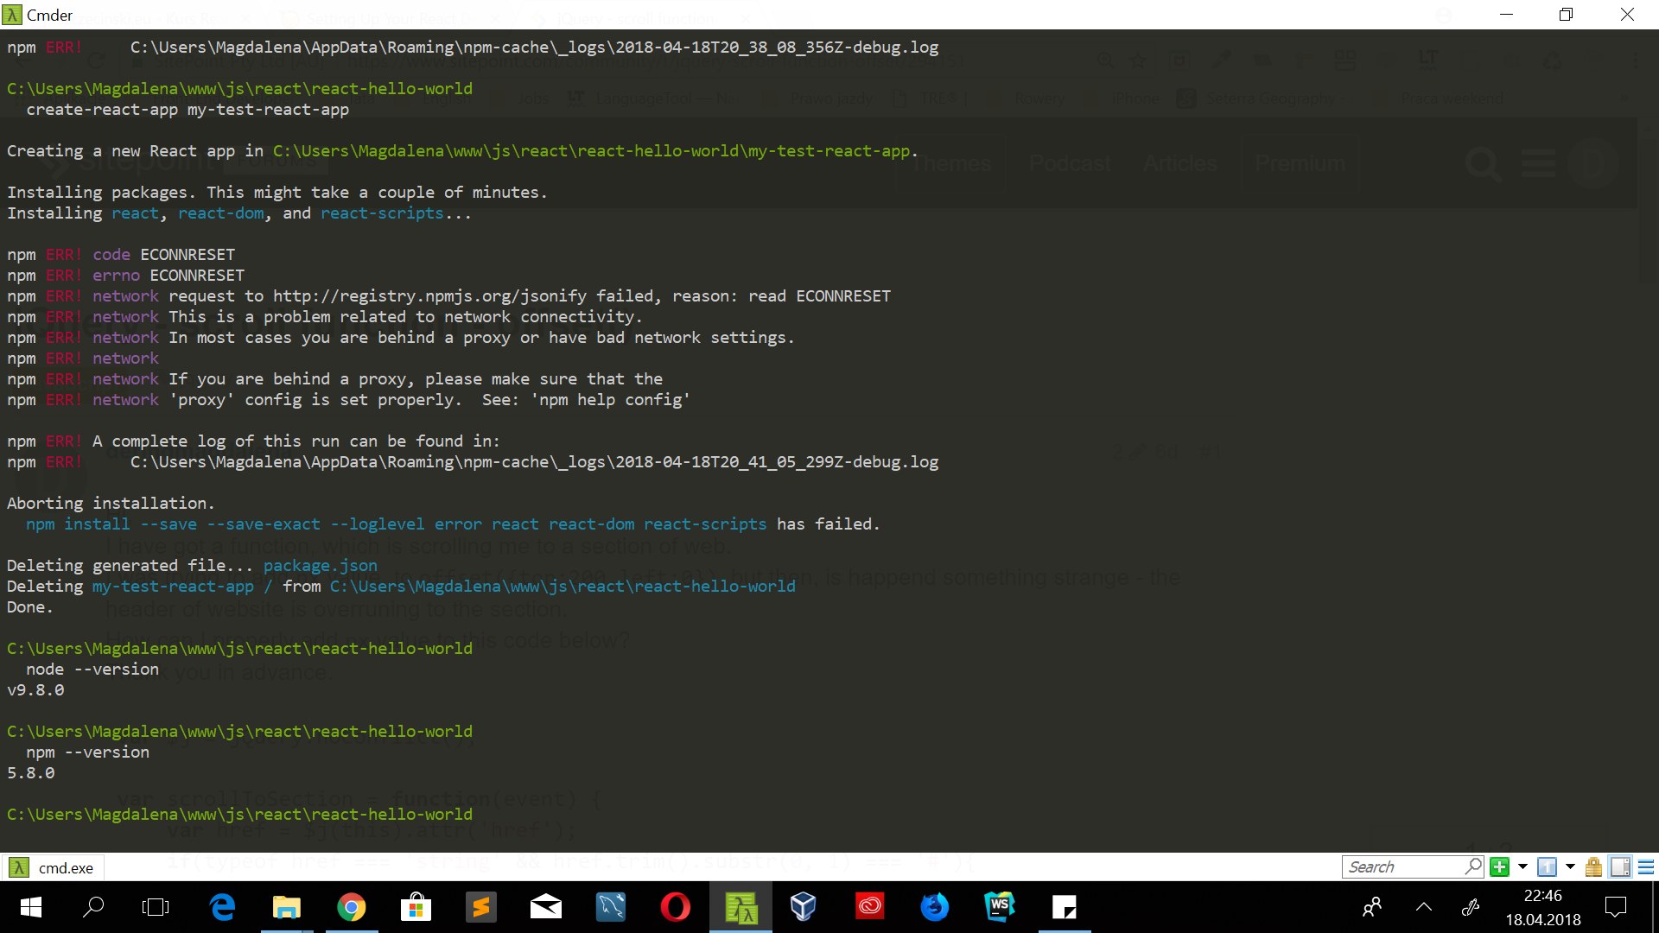Launch WebStorm from the taskbar
The width and height of the screenshot is (1659, 933).
(1000, 907)
